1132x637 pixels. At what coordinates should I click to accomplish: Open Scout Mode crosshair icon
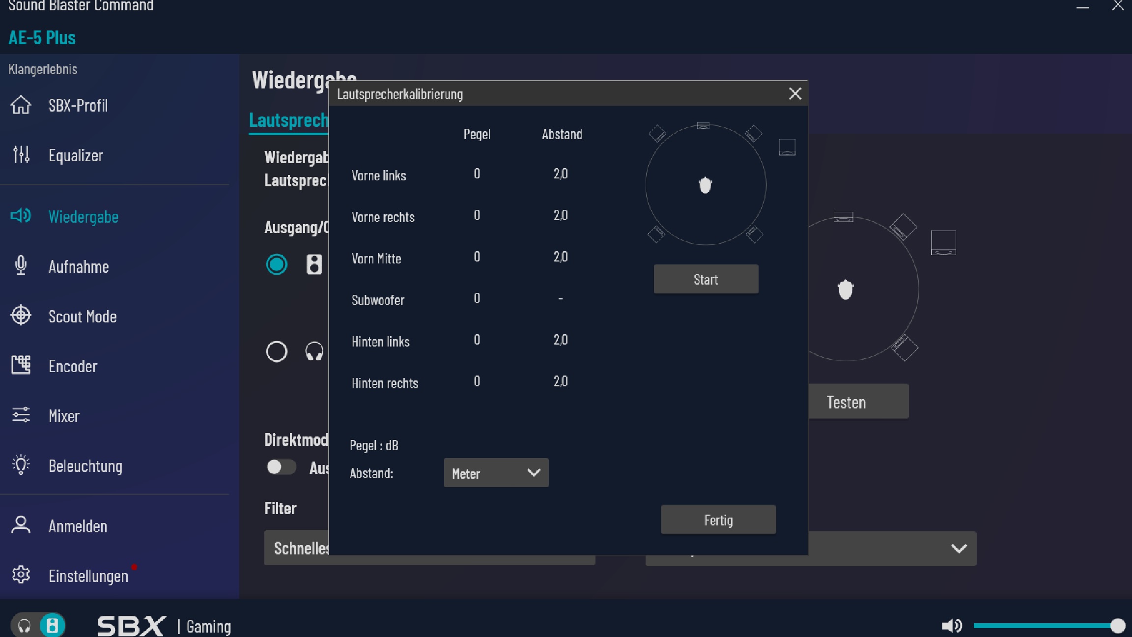(21, 316)
